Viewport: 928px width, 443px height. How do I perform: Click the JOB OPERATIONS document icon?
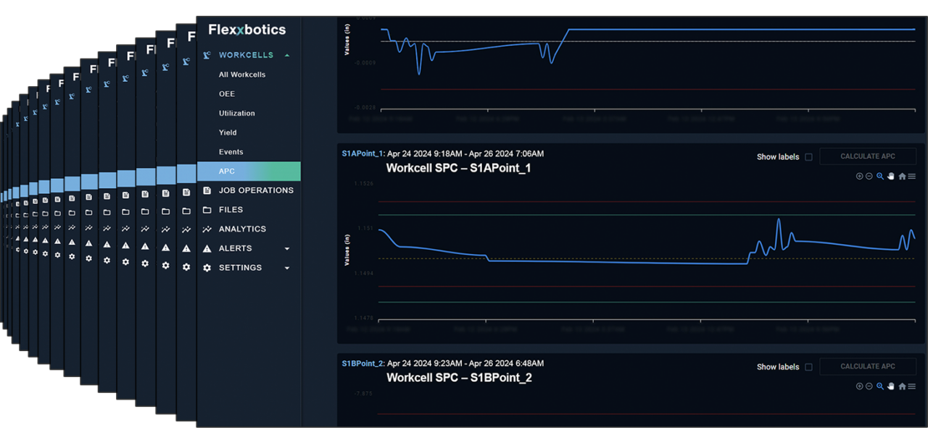click(x=206, y=190)
